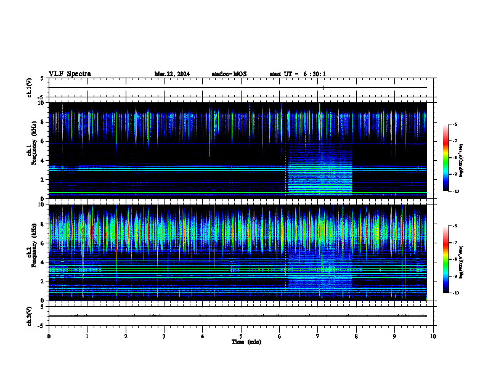Click the "ch.3(V)" axis label
Screen dimensions: 488x377
[x=29, y=316]
